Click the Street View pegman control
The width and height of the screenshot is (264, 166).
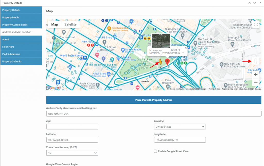tap(255, 61)
